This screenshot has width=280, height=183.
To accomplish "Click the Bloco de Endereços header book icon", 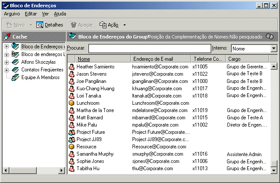I will [x=73, y=36].
